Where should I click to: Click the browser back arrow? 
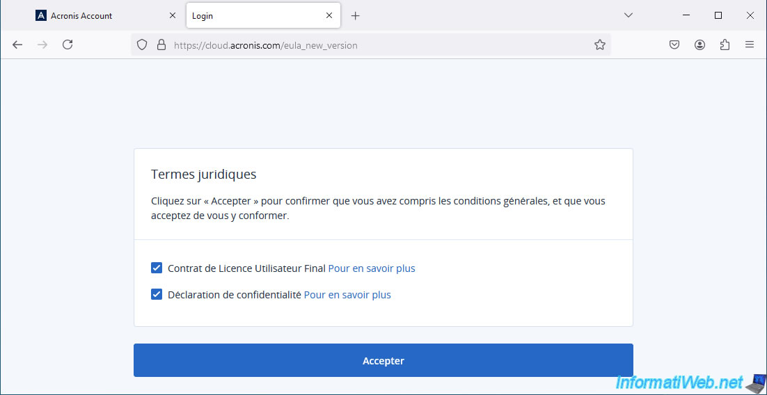(17, 45)
